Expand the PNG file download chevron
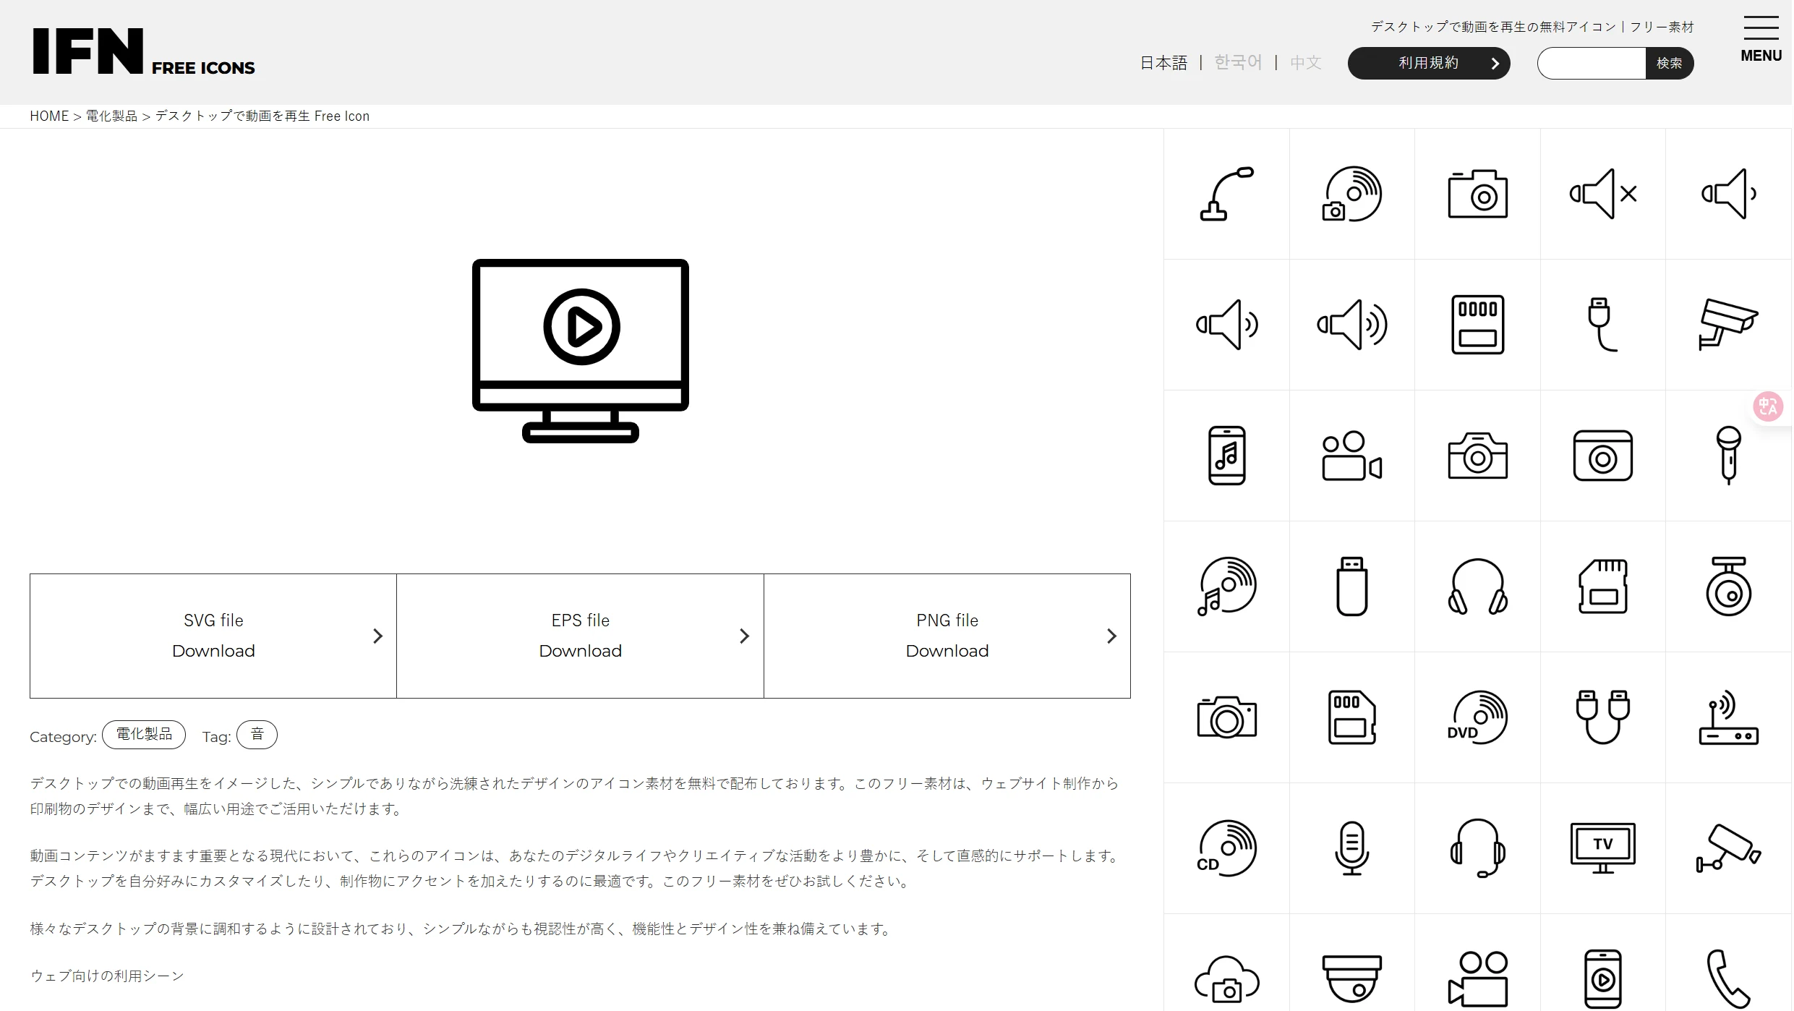 tap(1111, 636)
